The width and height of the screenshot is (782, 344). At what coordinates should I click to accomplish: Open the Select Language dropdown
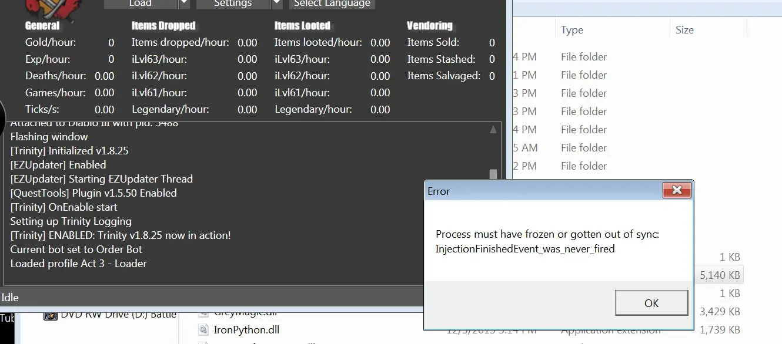click(332, 4)
